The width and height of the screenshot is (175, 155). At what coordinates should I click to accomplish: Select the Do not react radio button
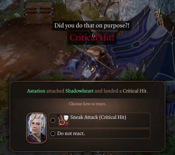pos(53,133)
